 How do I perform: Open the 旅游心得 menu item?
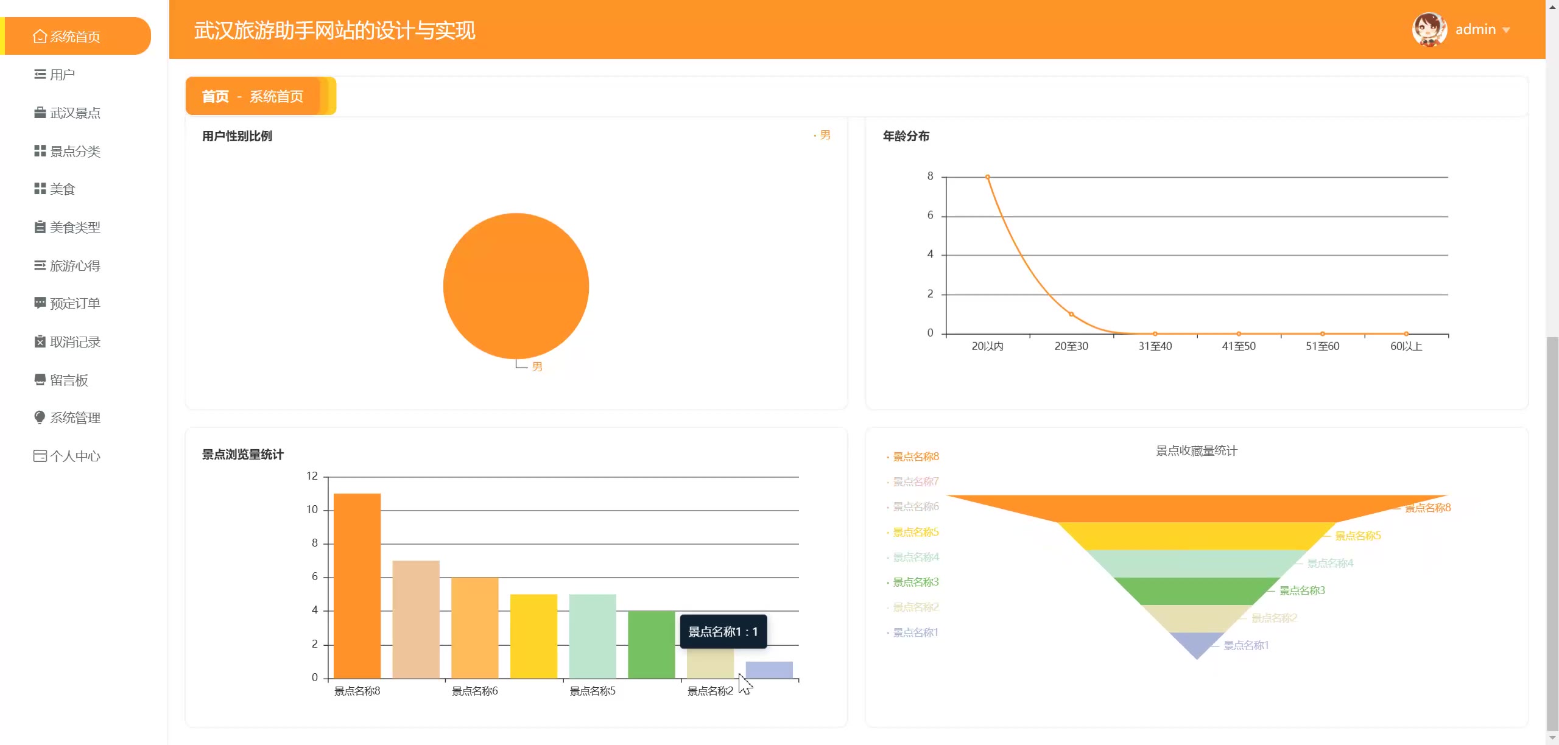coord(74,265)
